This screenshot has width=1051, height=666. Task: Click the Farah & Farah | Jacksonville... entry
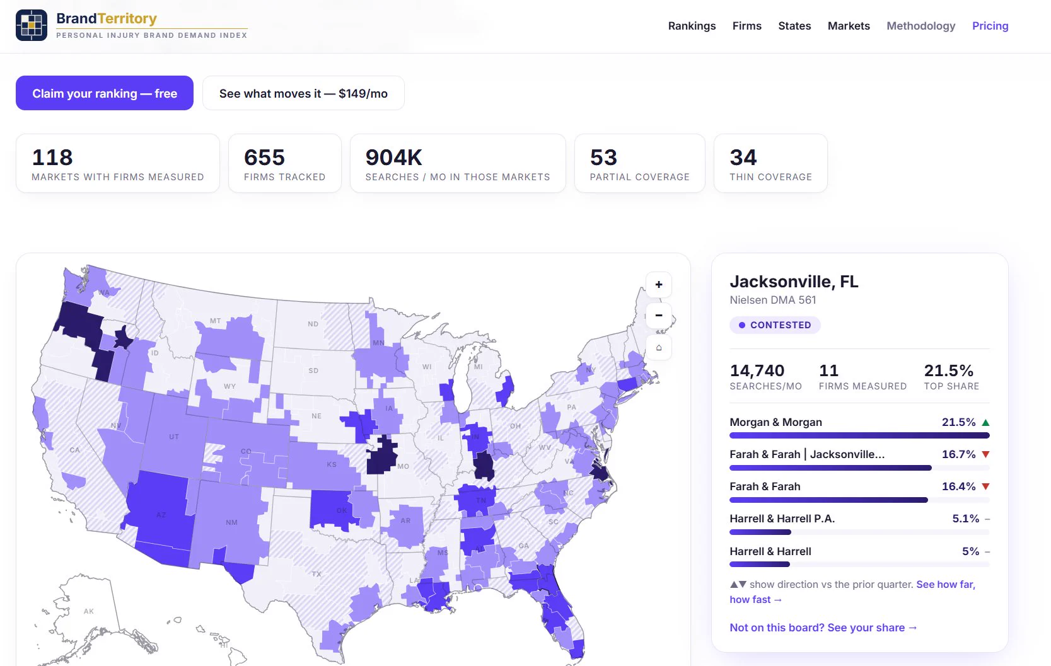pos(807,454)
